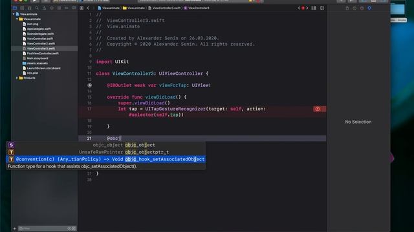Click the class ViewController3 declaration line

tap(152, 73)
